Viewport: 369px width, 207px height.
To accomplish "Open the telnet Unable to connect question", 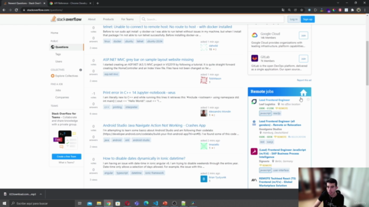I will (167, 27).
